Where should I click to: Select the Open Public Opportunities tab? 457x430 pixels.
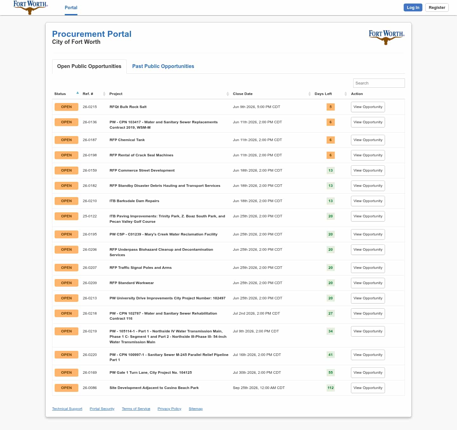(x=89, y=66)
